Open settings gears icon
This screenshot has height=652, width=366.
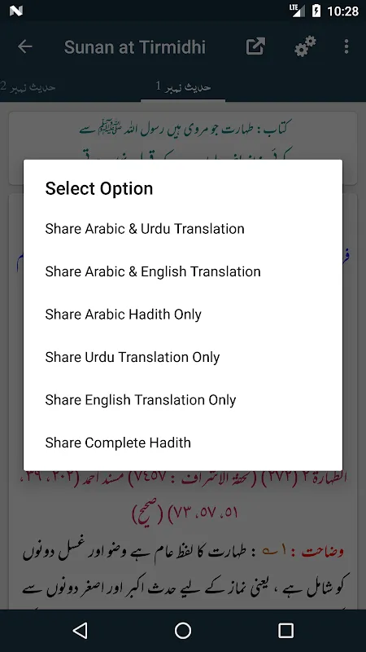point(305,46)
